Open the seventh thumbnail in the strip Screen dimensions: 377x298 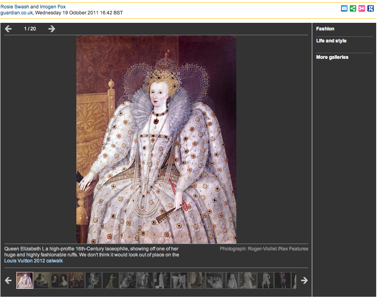pyautogui.click(x=128, y=280)
